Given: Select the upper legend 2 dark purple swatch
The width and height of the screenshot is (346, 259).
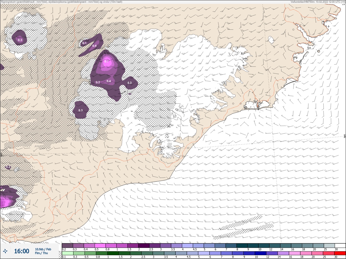Looking at the screenshot, I should pyautogui.click(x=144, y=245).
